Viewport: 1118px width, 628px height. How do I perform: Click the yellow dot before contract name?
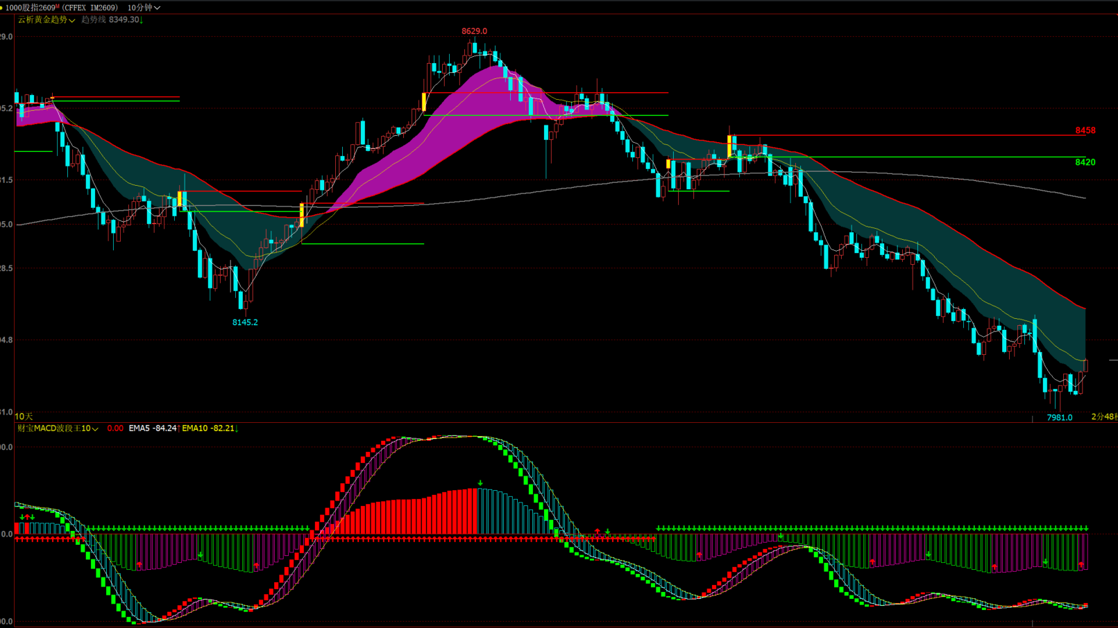coord(1,8)
